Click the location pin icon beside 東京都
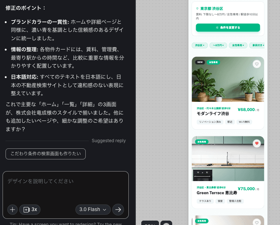This screenshot has height=225, width=280. coord(197,8)
